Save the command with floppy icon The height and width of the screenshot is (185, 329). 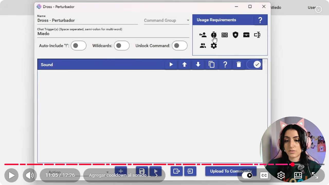tap(142, 171)
